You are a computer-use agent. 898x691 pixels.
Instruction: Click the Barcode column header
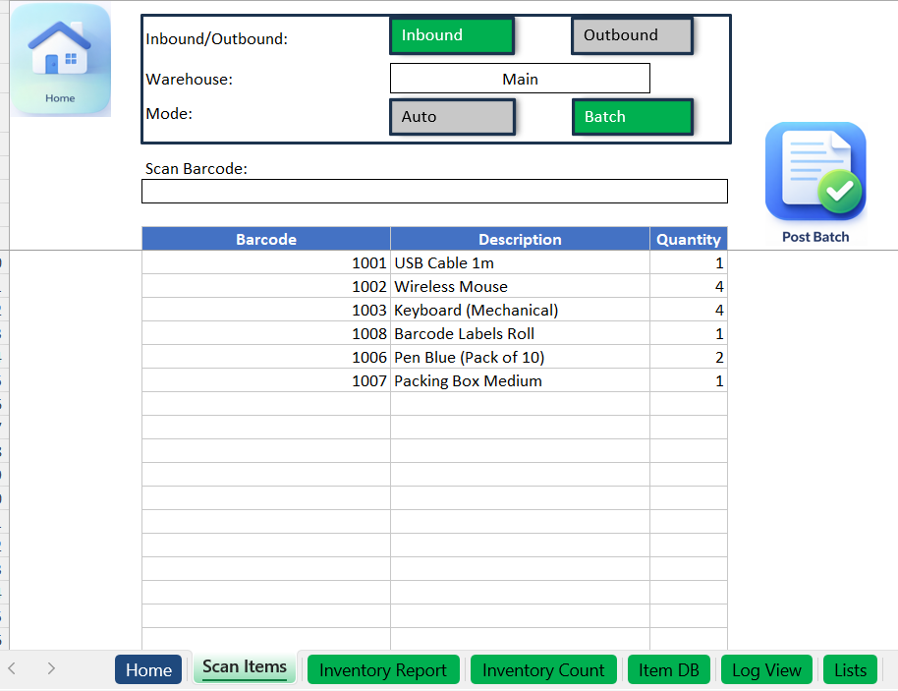click(266, 239)
